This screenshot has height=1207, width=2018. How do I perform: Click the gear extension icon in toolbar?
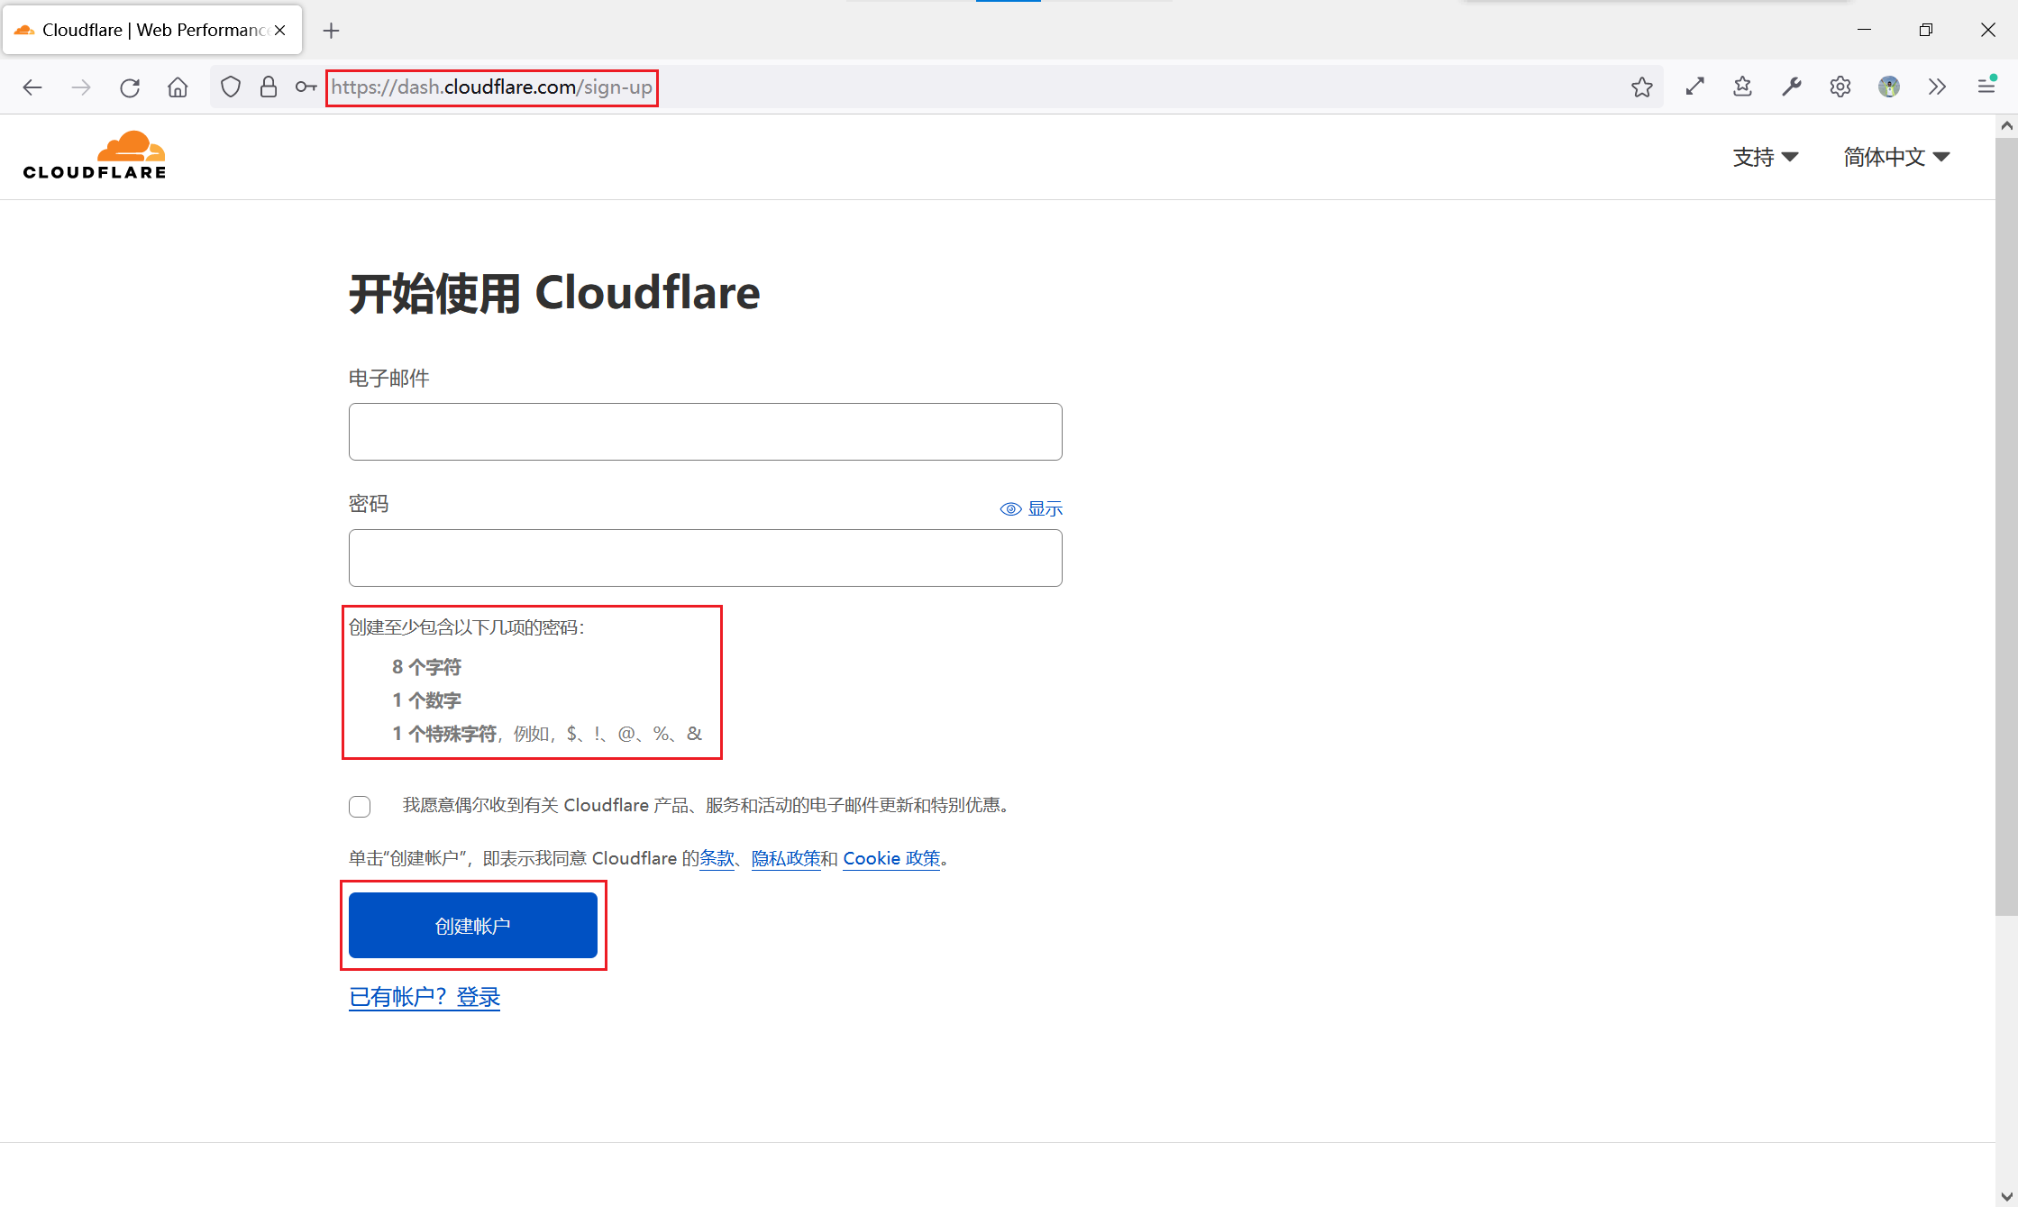1840,87
